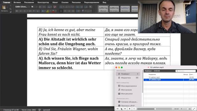Open the Конструктор ribbon tab
This screenshot has height=111, width=197.
point(43,2)
